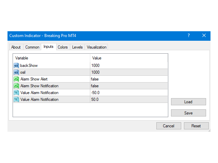
Task: Switch to the About tab
Action: click(16, 47)
